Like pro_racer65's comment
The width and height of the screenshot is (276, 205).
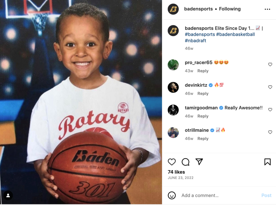(x=270, y=64)
